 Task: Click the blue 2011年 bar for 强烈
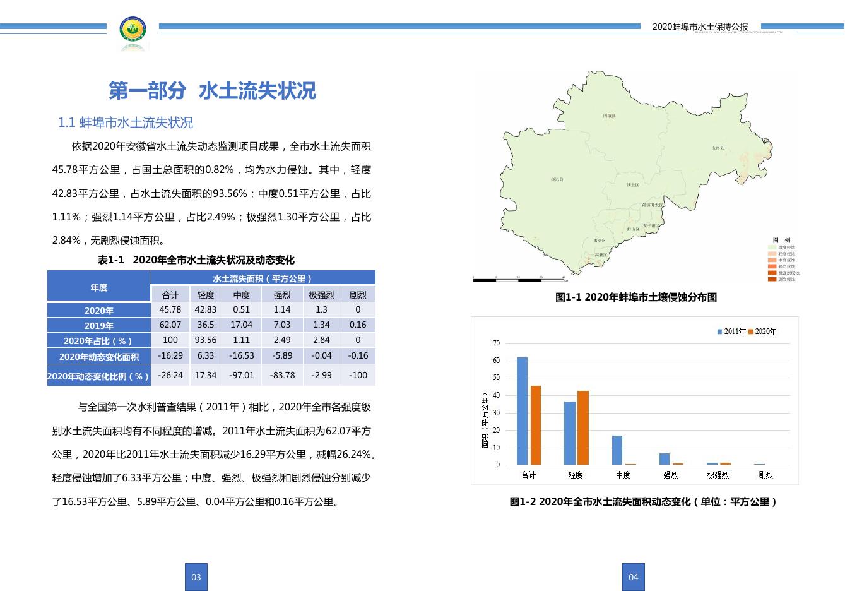coord(665,459)
